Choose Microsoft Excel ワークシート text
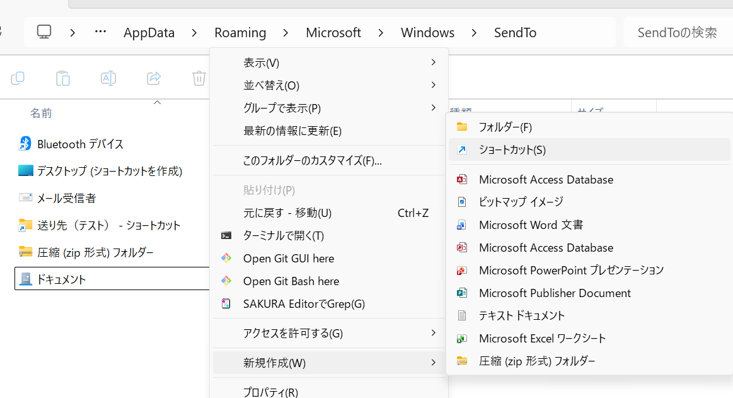 click(x=542, y=338)
